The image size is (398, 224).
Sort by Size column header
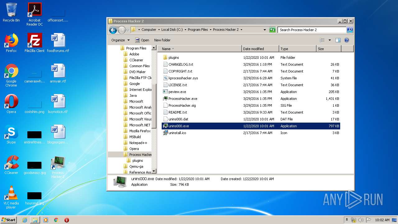(x=329, y=49)
